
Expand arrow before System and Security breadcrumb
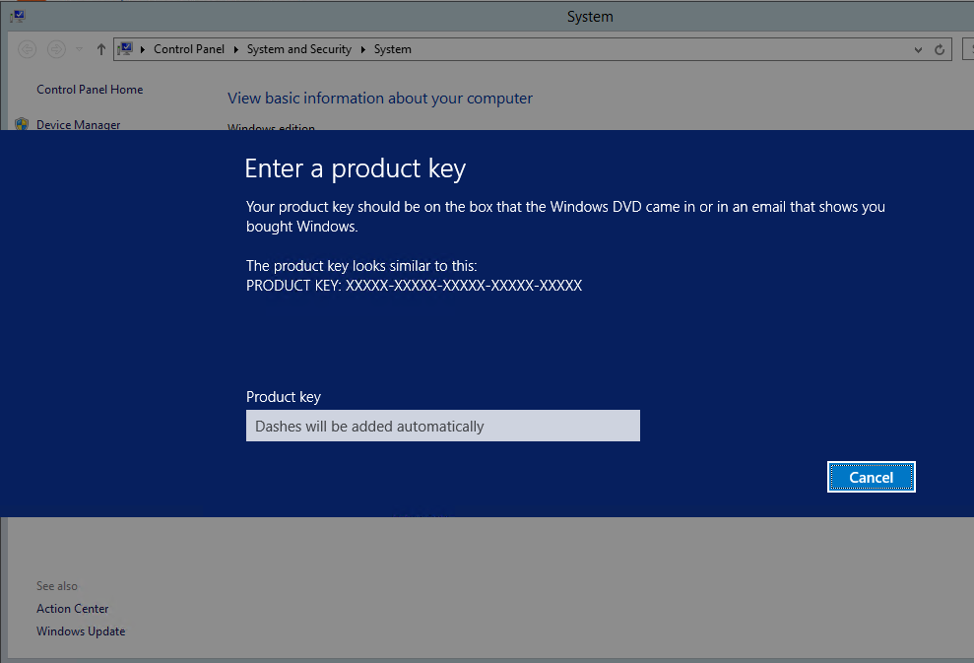click(236, 49)
